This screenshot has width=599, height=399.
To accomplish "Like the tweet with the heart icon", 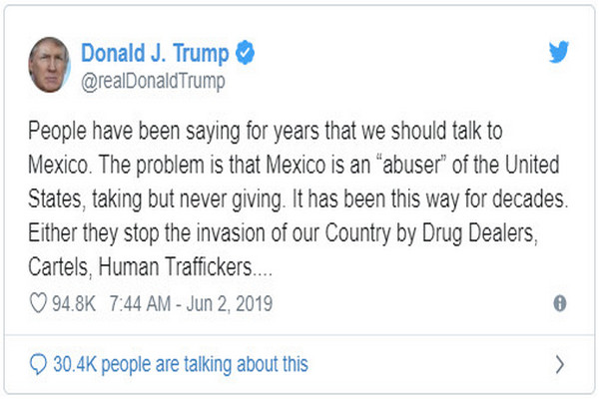I will [39, 303].
